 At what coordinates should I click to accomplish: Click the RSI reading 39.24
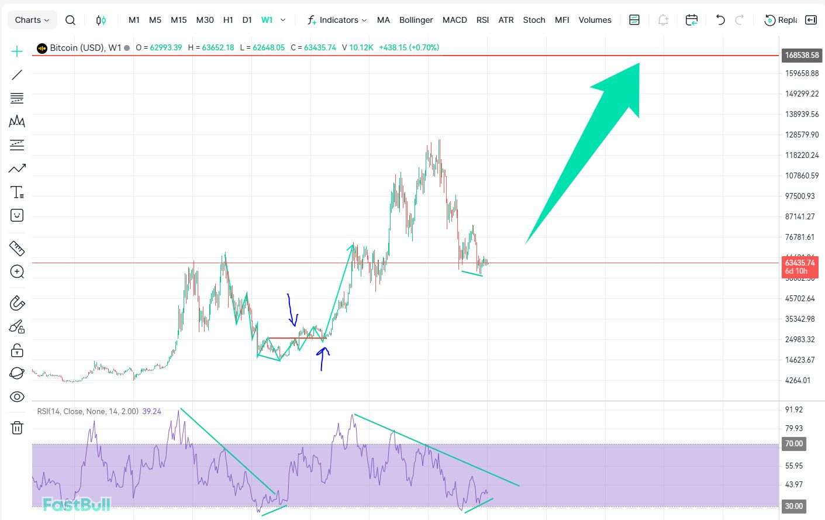tap(152, 411)
